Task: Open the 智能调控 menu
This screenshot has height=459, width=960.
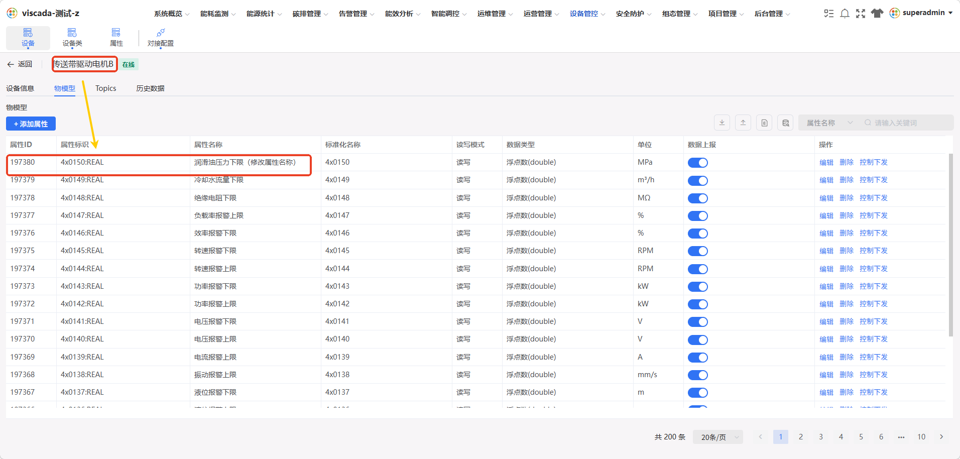Action: click(449, 14)
